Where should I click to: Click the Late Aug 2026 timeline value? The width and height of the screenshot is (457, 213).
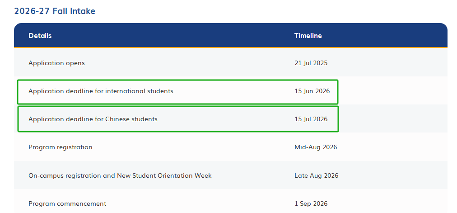(316, 175)
